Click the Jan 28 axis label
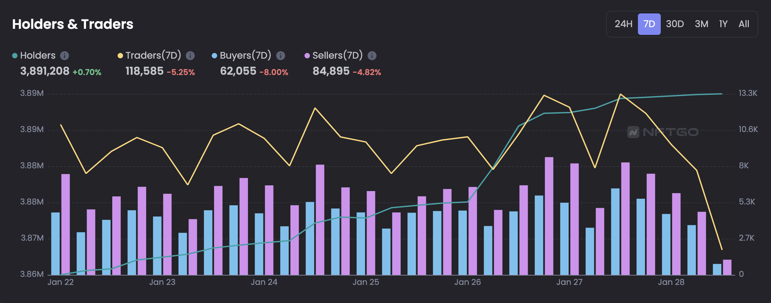771x303 pixels. (x=671, y=282)
